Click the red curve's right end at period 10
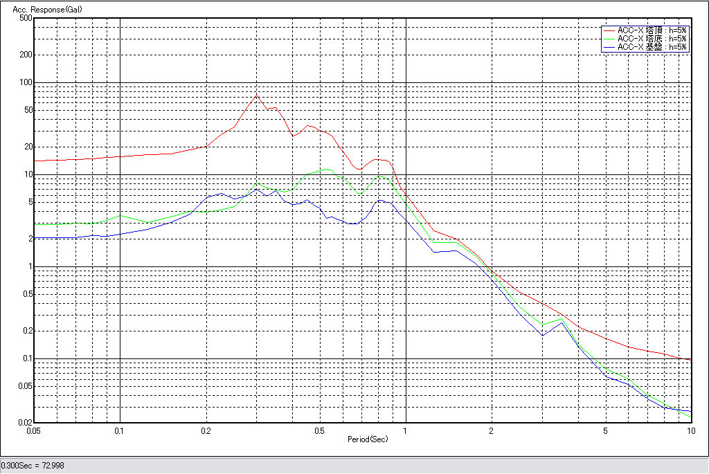This screenshot has width=709, height=474. (x=690, y=359)
